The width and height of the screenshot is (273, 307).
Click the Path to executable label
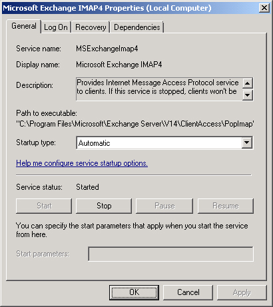pyautogui.click(x=47, y=113)
